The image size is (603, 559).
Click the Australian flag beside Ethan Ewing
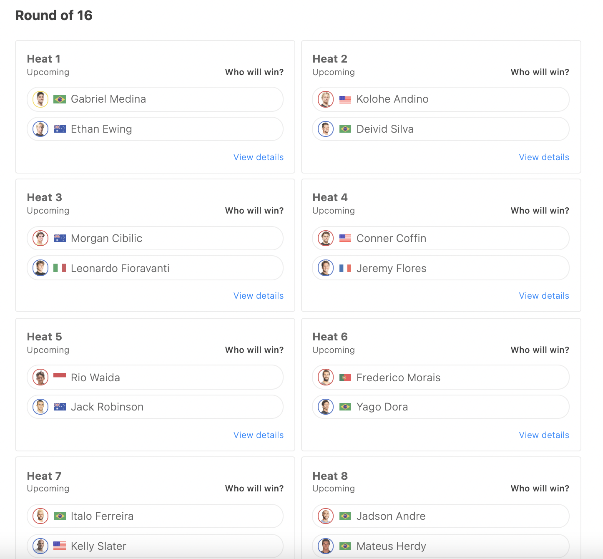[x=60, y=129]
